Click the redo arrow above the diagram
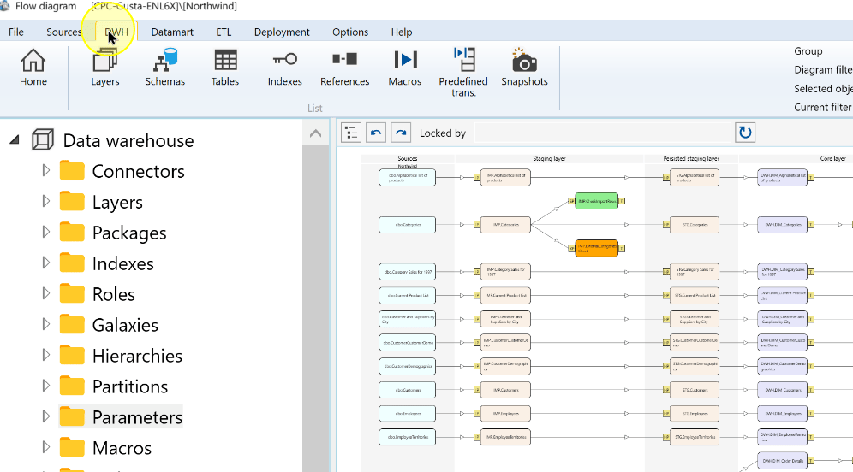Screen dimensions: 853x472 pos(401,133)
